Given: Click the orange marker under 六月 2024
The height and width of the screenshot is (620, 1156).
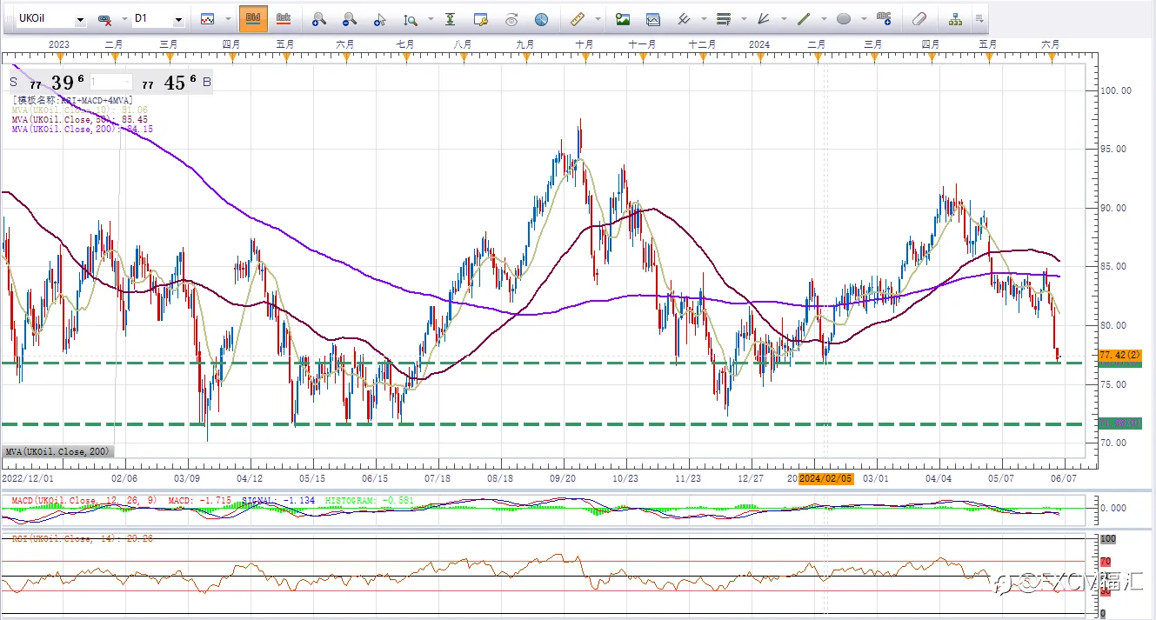Looking at the screenshot, I should click(1051, 57).
